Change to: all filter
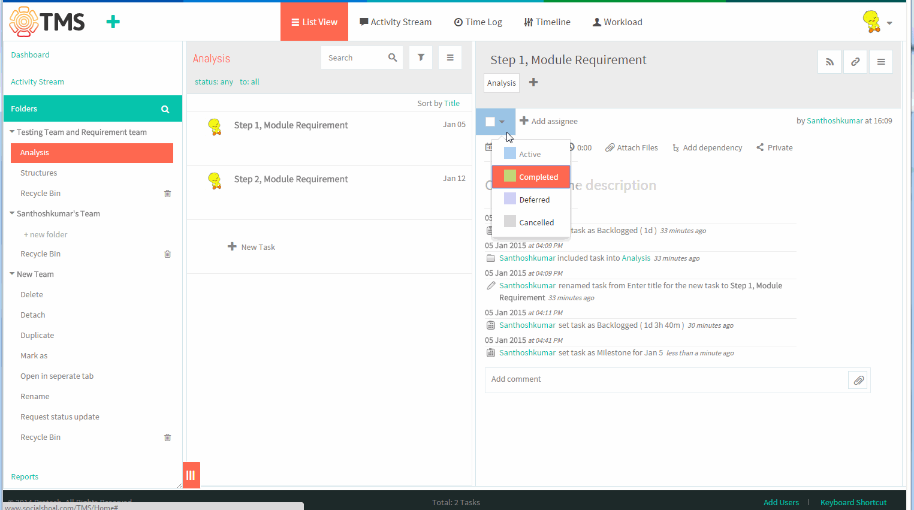 pos(249,82)
